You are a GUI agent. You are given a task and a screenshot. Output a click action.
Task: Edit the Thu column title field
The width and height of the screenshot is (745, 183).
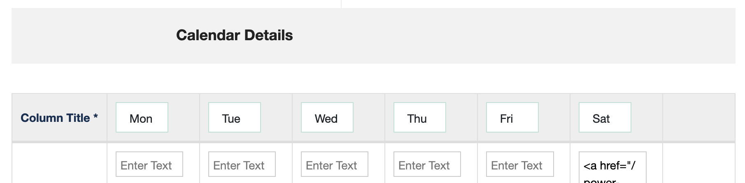419,118
